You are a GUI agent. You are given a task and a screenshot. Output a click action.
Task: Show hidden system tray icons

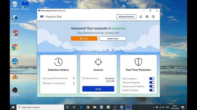point(153,107)
